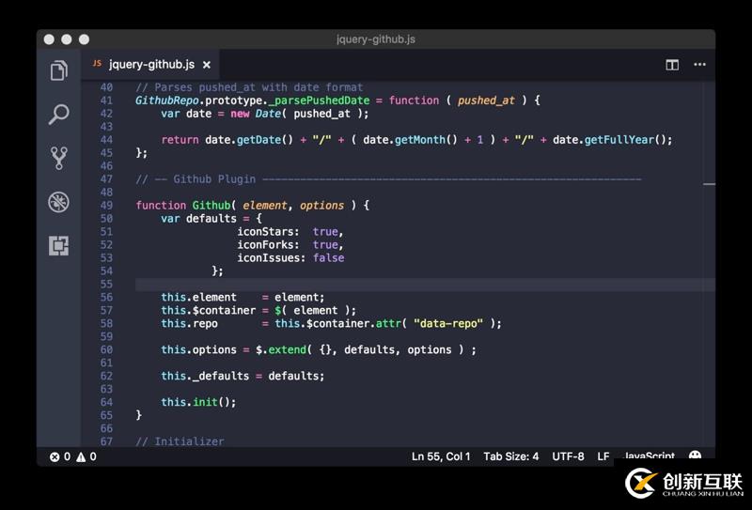The image size is (752, 510).
Task: Change Tab Size: 4 setting
Action: (x=510, y=456)
